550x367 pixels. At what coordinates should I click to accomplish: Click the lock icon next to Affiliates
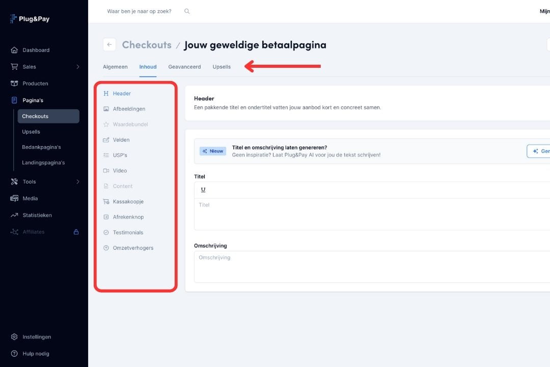[76, 232]
